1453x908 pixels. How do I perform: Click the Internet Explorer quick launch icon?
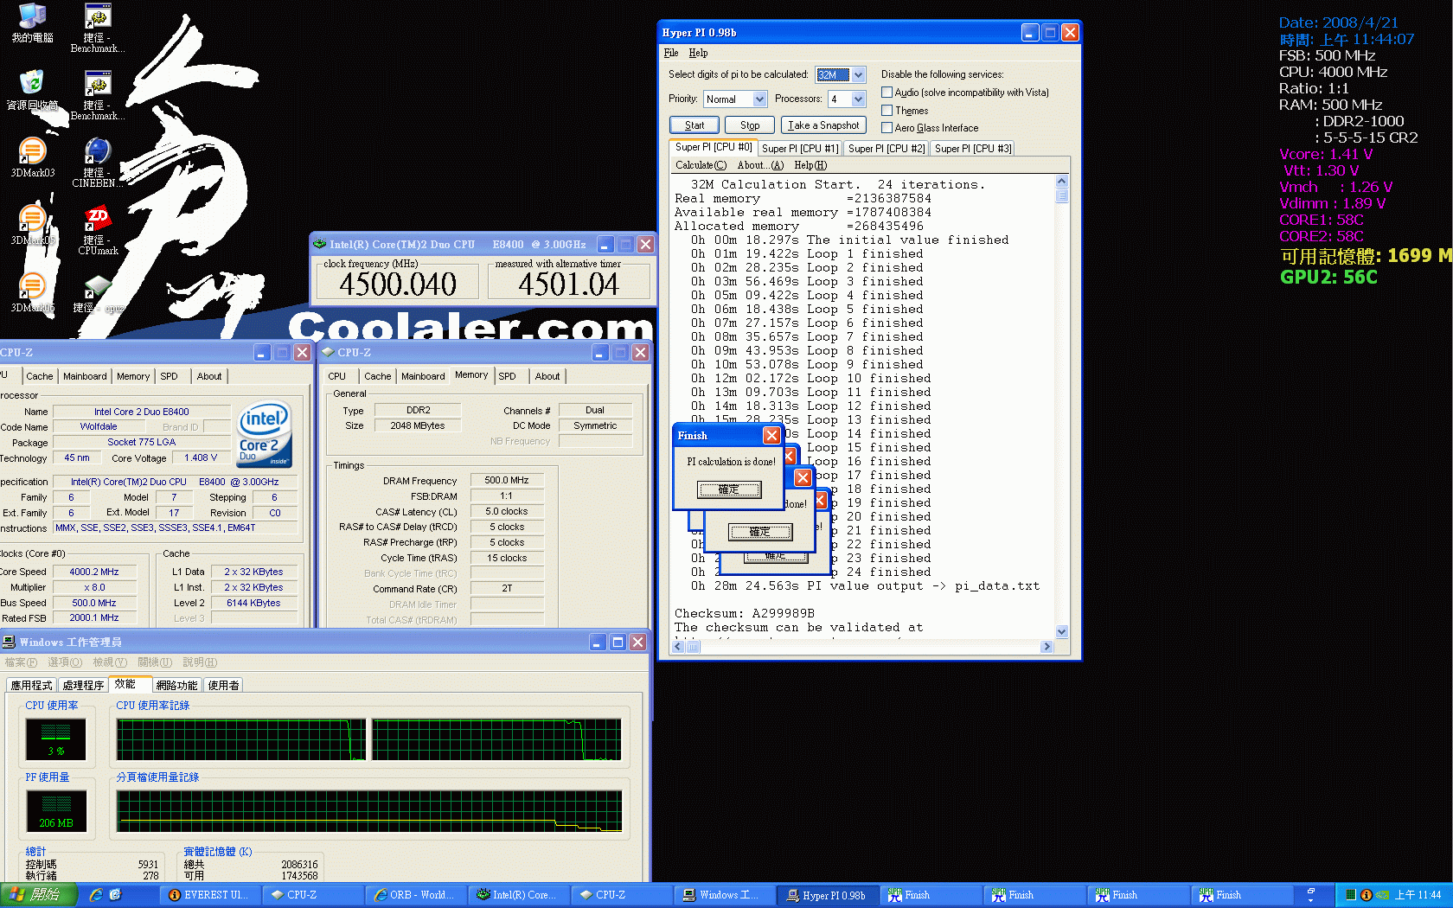96,895
